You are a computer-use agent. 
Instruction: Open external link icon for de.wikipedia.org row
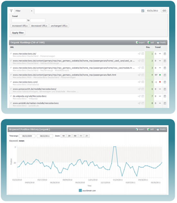pyautogui.click(x=11, y=96)
